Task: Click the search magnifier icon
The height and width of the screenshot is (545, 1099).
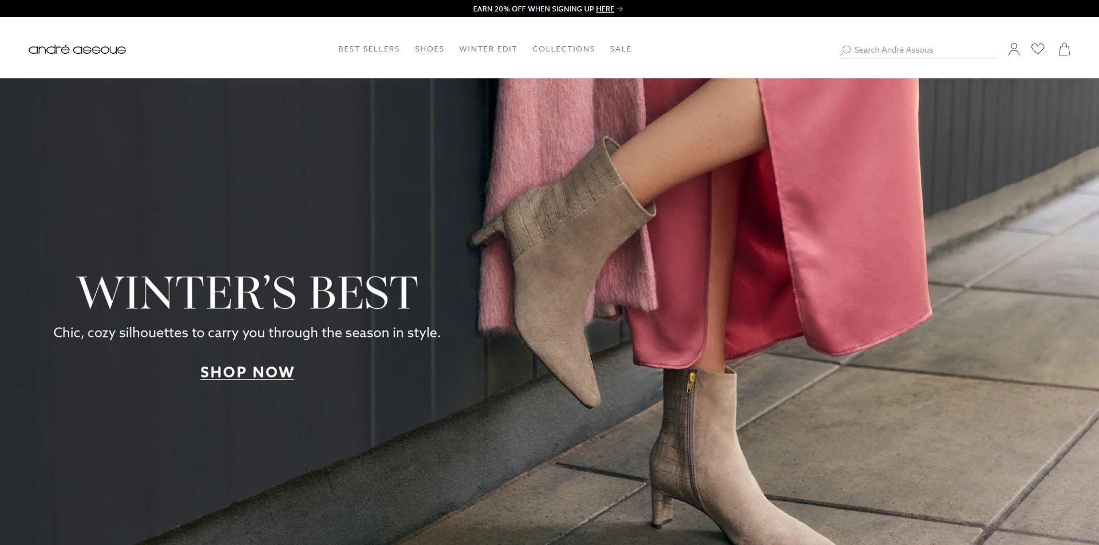Action: click(x=845, y=50)
